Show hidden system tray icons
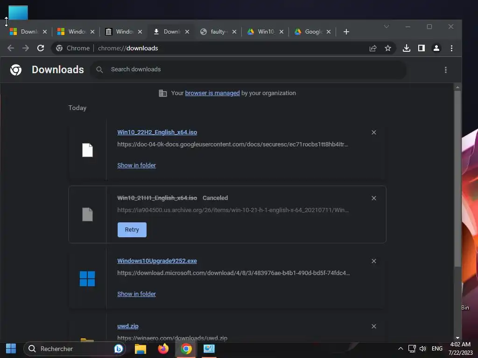Screen dimensions: 478x358 click(401, 349)
